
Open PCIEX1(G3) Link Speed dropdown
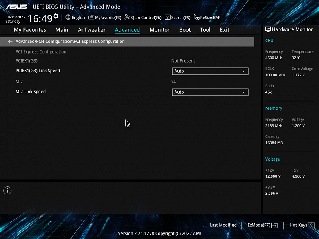click(210, 71)
